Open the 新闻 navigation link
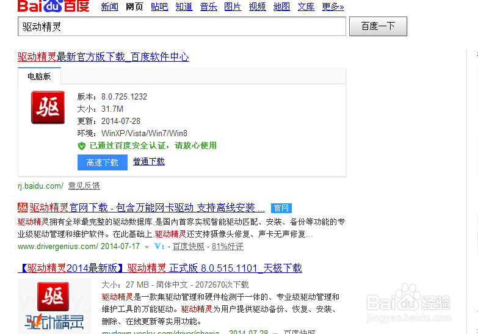The width and height of the screenshot is (478, 334). pos(110,6)
